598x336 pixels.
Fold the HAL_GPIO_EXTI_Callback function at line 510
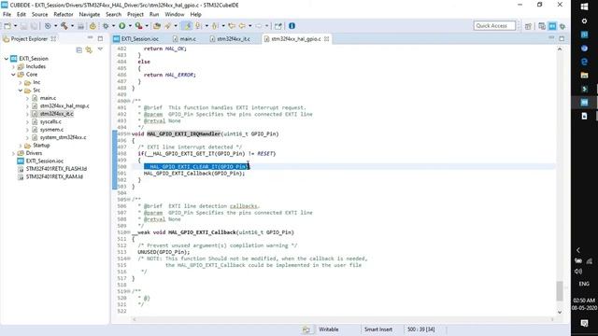(129, 232)
